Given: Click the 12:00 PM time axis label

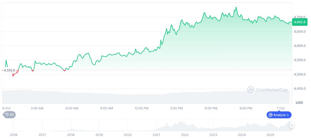Looking at the screenshot, I should click(141, 108).
